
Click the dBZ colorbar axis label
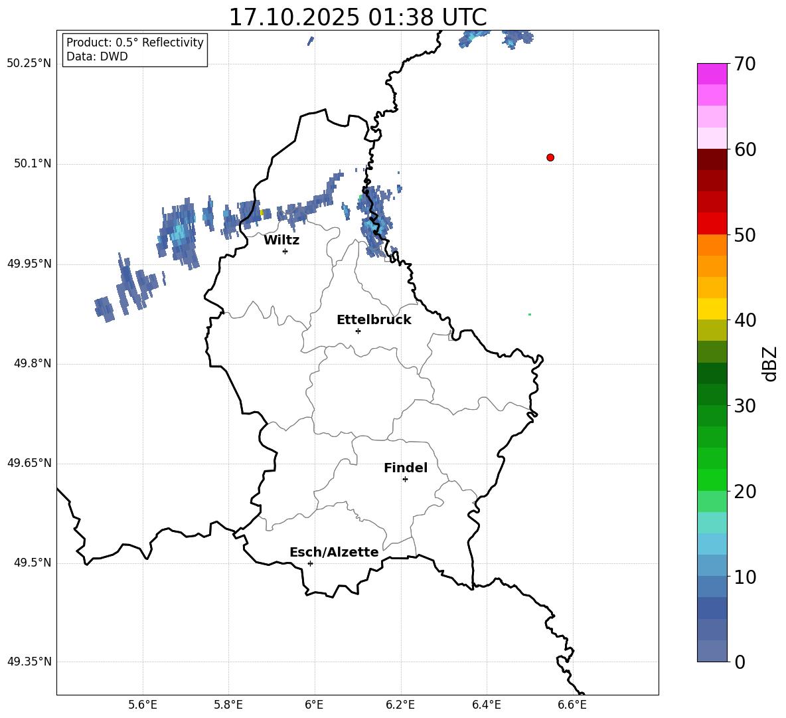pos(771,364)
